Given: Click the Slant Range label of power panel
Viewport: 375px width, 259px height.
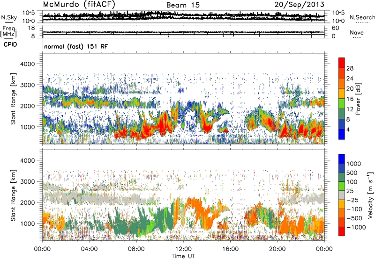Looking at the screenshot, I should (x=13, y=99).
